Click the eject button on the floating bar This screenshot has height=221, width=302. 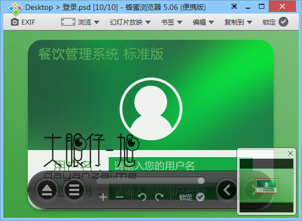coord(47,190)
